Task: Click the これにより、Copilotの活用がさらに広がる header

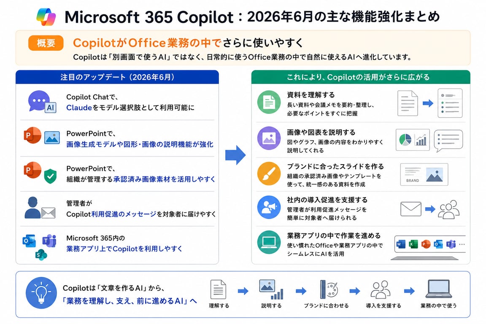Action: (x=361, y=77)
